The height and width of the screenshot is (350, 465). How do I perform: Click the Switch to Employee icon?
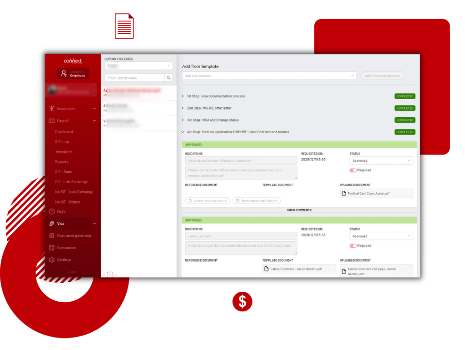point(64,73)
